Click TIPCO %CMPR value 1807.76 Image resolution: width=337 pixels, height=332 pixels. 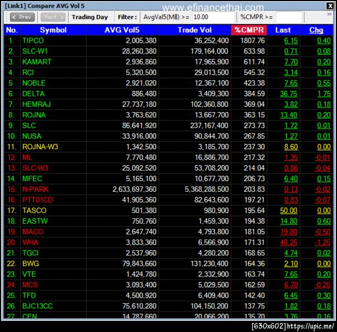tap(253, 40)
